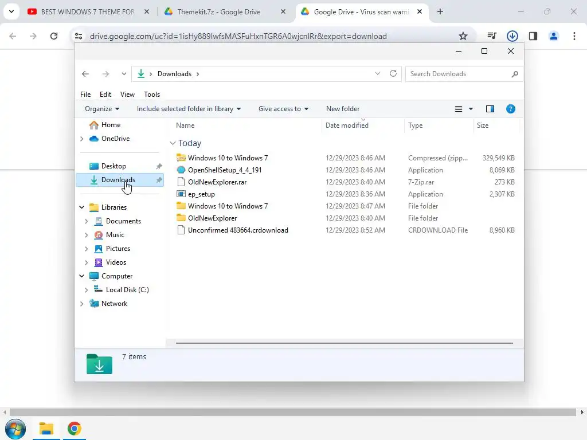
Task: Open the View menu
Action: pos(127,95)
